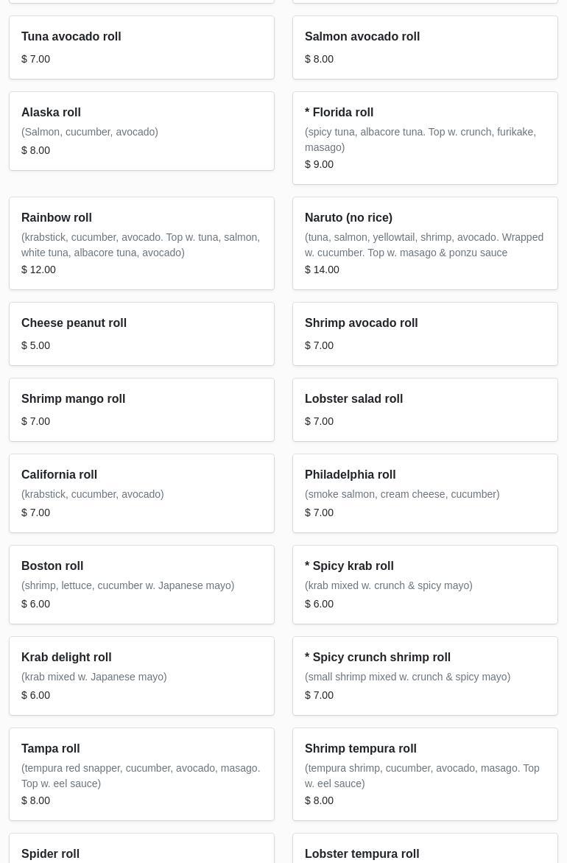Click the Shrimp tempura roll item
Viewport: 567px width, 863px height.
[x=425, y=774]
